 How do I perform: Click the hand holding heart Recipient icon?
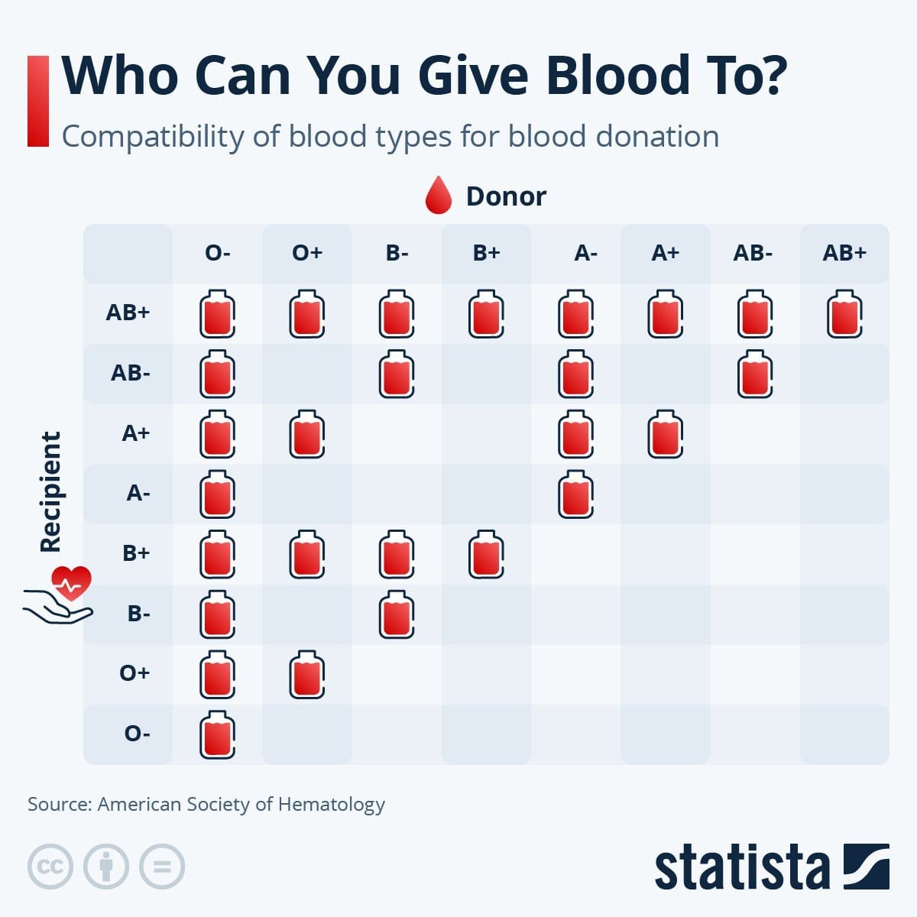(x=58, y=595)
